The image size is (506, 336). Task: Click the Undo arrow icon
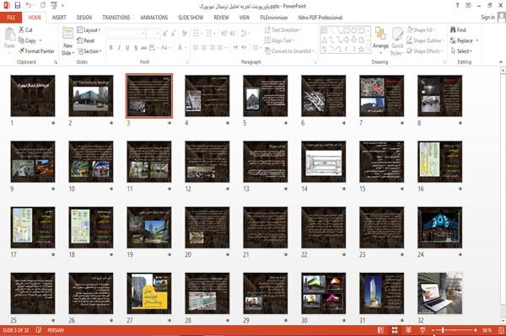(29, 5)
